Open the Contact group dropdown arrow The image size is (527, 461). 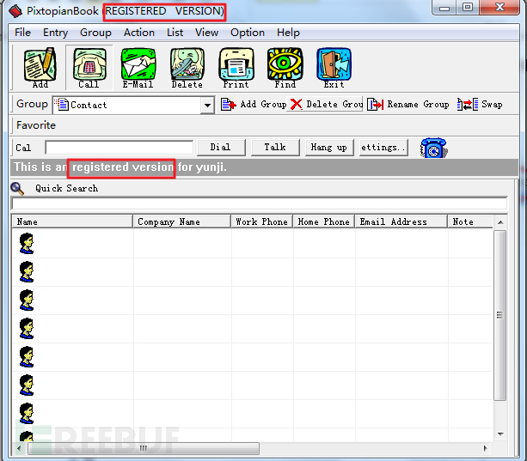207,106
